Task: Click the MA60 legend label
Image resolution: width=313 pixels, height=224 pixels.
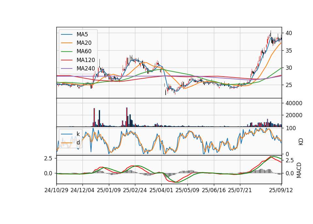Action: click(x=84, y=52)
